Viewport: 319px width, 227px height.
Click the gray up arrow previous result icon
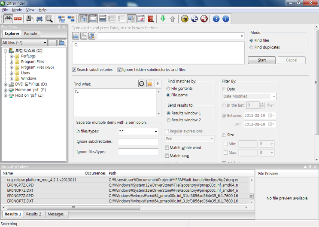(173, 19)
